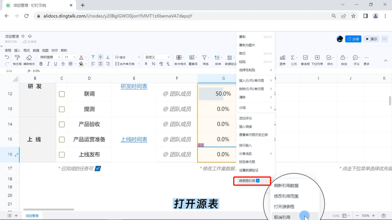The image size is (392, 220).
Task: Click the Lock (锁定) icon
Action: click(343, 58)
